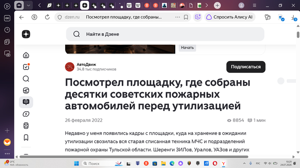Image resolution: width=300 pixels, height=168 pixels.
Task: Open the screenshot tool in side panel
Action: (7, 54)
